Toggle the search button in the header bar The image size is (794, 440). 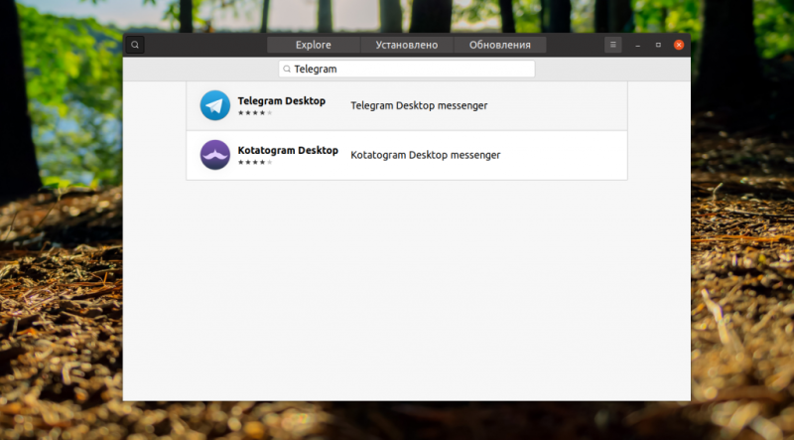pos(135,45)
